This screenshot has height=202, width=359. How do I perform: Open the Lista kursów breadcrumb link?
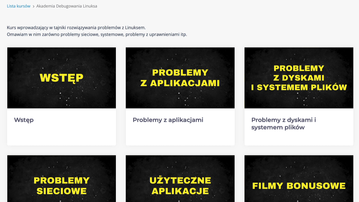[x=18, y=6]
